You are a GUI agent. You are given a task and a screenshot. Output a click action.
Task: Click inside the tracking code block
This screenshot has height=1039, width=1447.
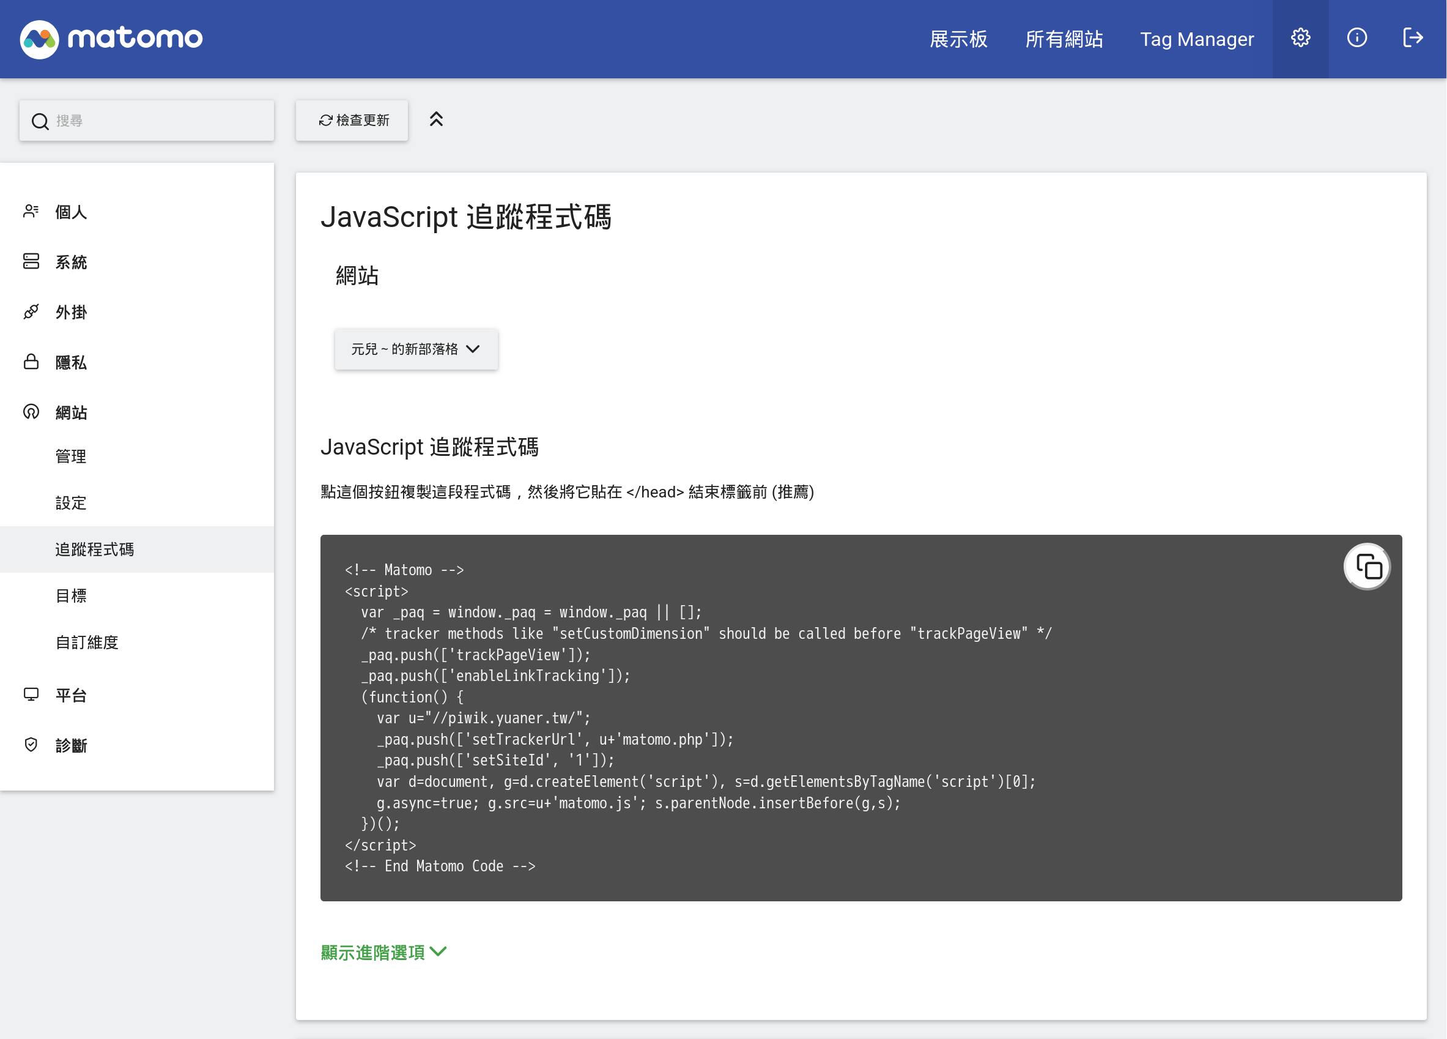860,718
